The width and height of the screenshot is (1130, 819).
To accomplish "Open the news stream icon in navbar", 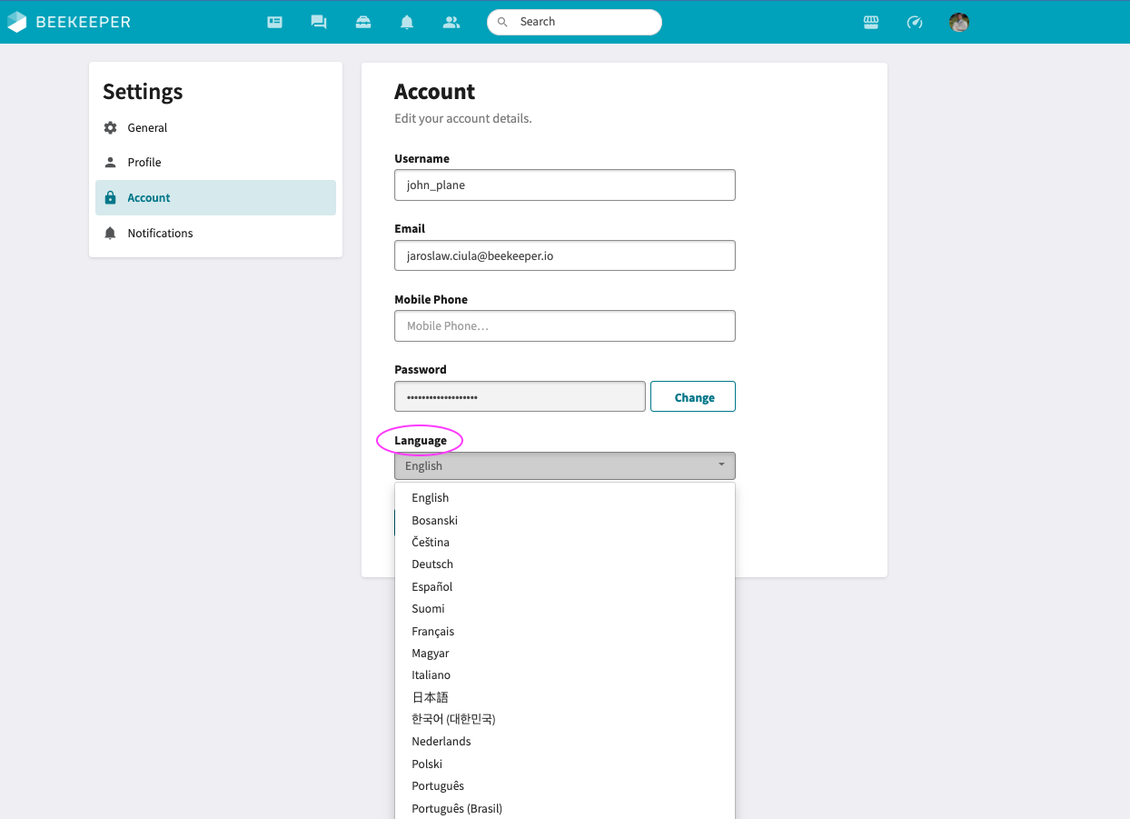I will [x=274, y=22].
